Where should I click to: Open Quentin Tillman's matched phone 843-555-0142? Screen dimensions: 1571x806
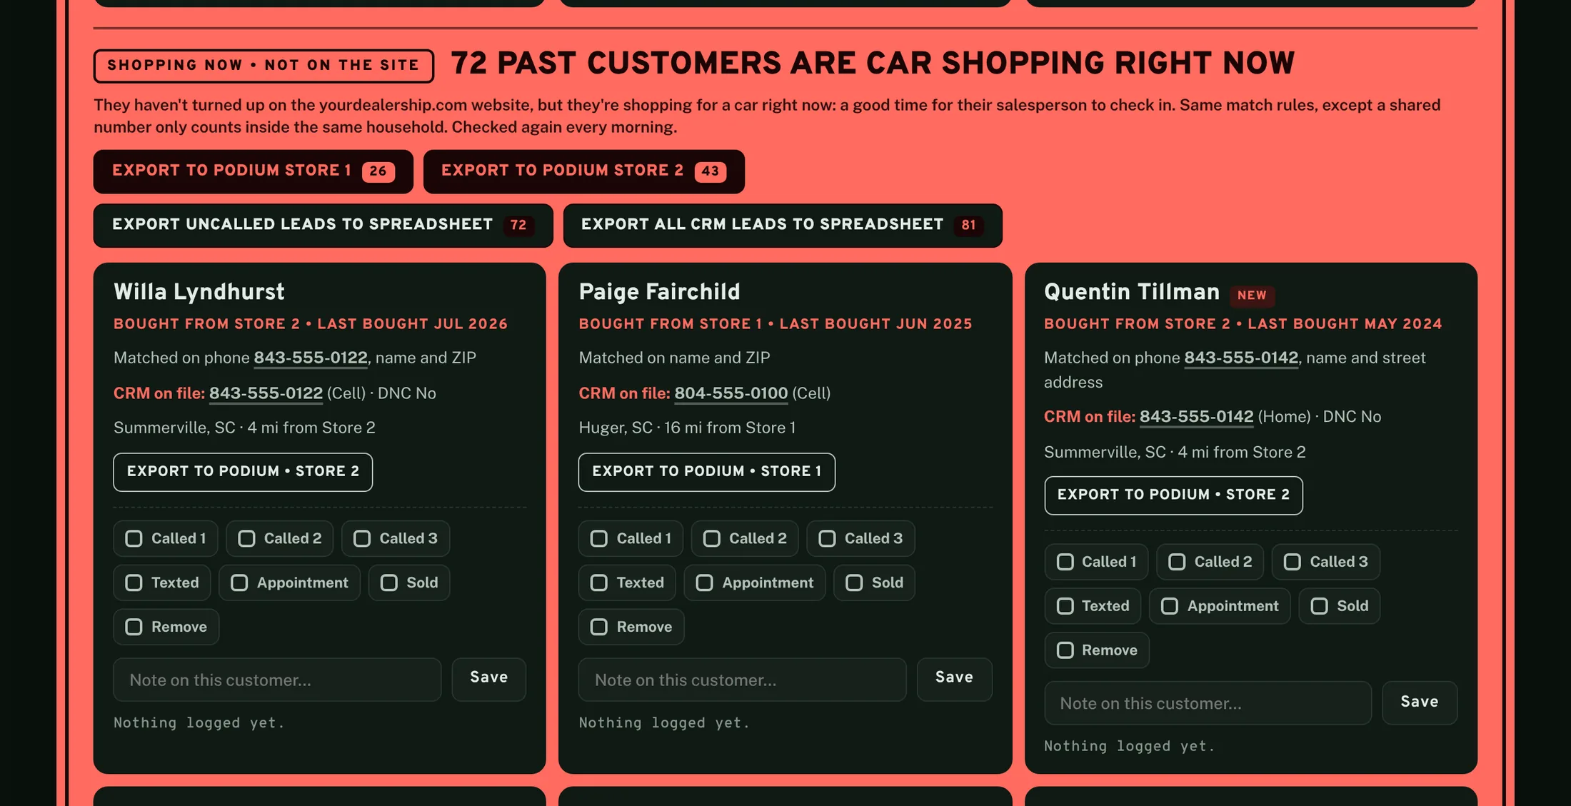pyautogui.click(x=1241, y=358)
